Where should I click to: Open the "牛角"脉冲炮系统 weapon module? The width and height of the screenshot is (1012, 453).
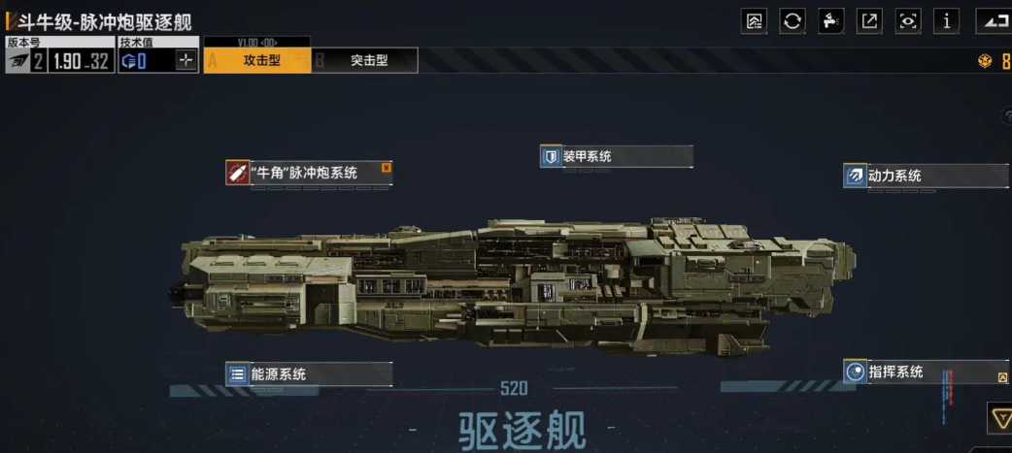pyautogui.click(x=309, y=173)
